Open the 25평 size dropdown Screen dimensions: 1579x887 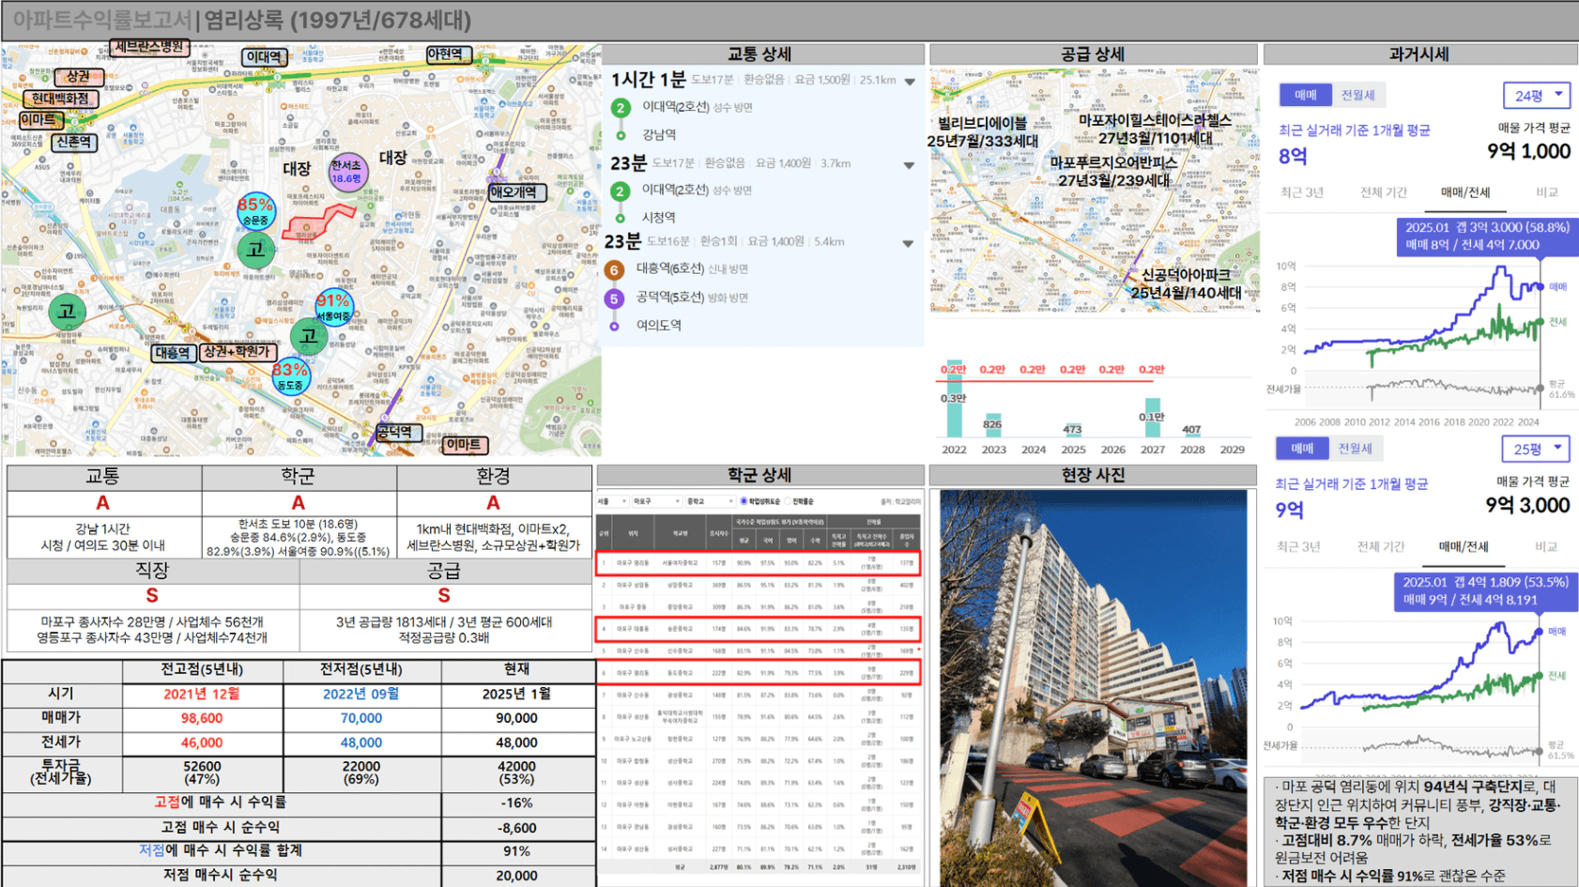coord(1535,449)
